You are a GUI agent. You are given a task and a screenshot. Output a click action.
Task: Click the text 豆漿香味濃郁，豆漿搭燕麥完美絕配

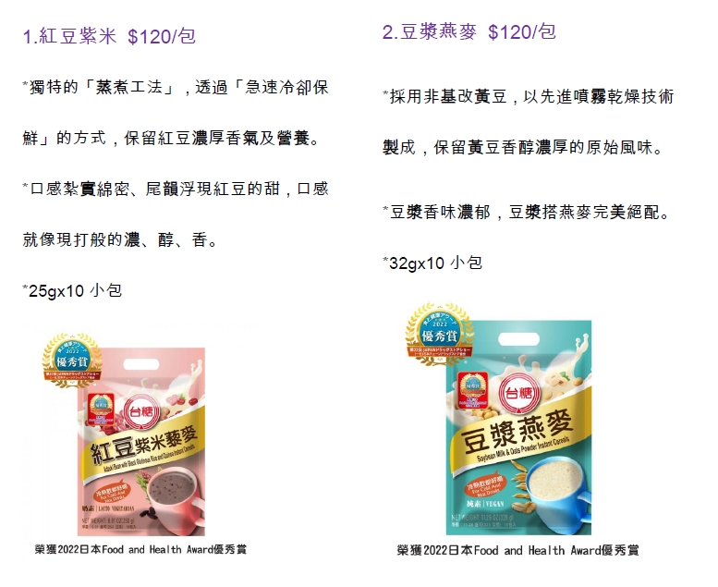coord(527,213)
